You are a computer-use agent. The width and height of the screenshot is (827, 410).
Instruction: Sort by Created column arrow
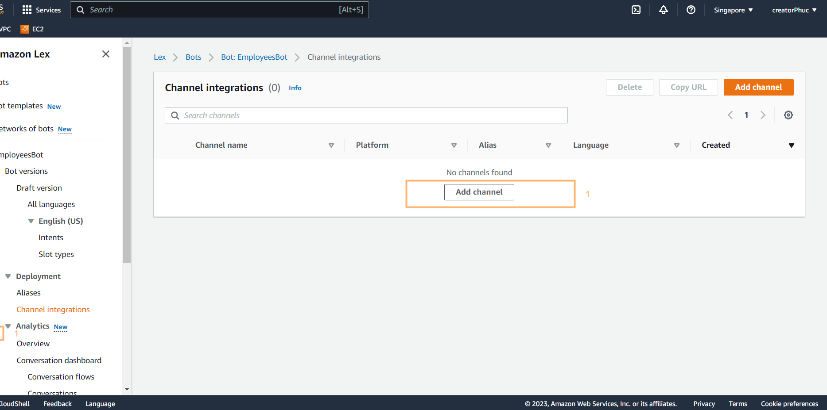click(791, 146)
